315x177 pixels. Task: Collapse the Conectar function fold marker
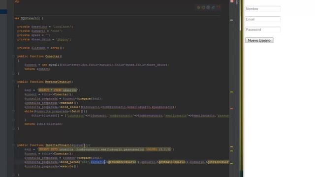[13, 57]
